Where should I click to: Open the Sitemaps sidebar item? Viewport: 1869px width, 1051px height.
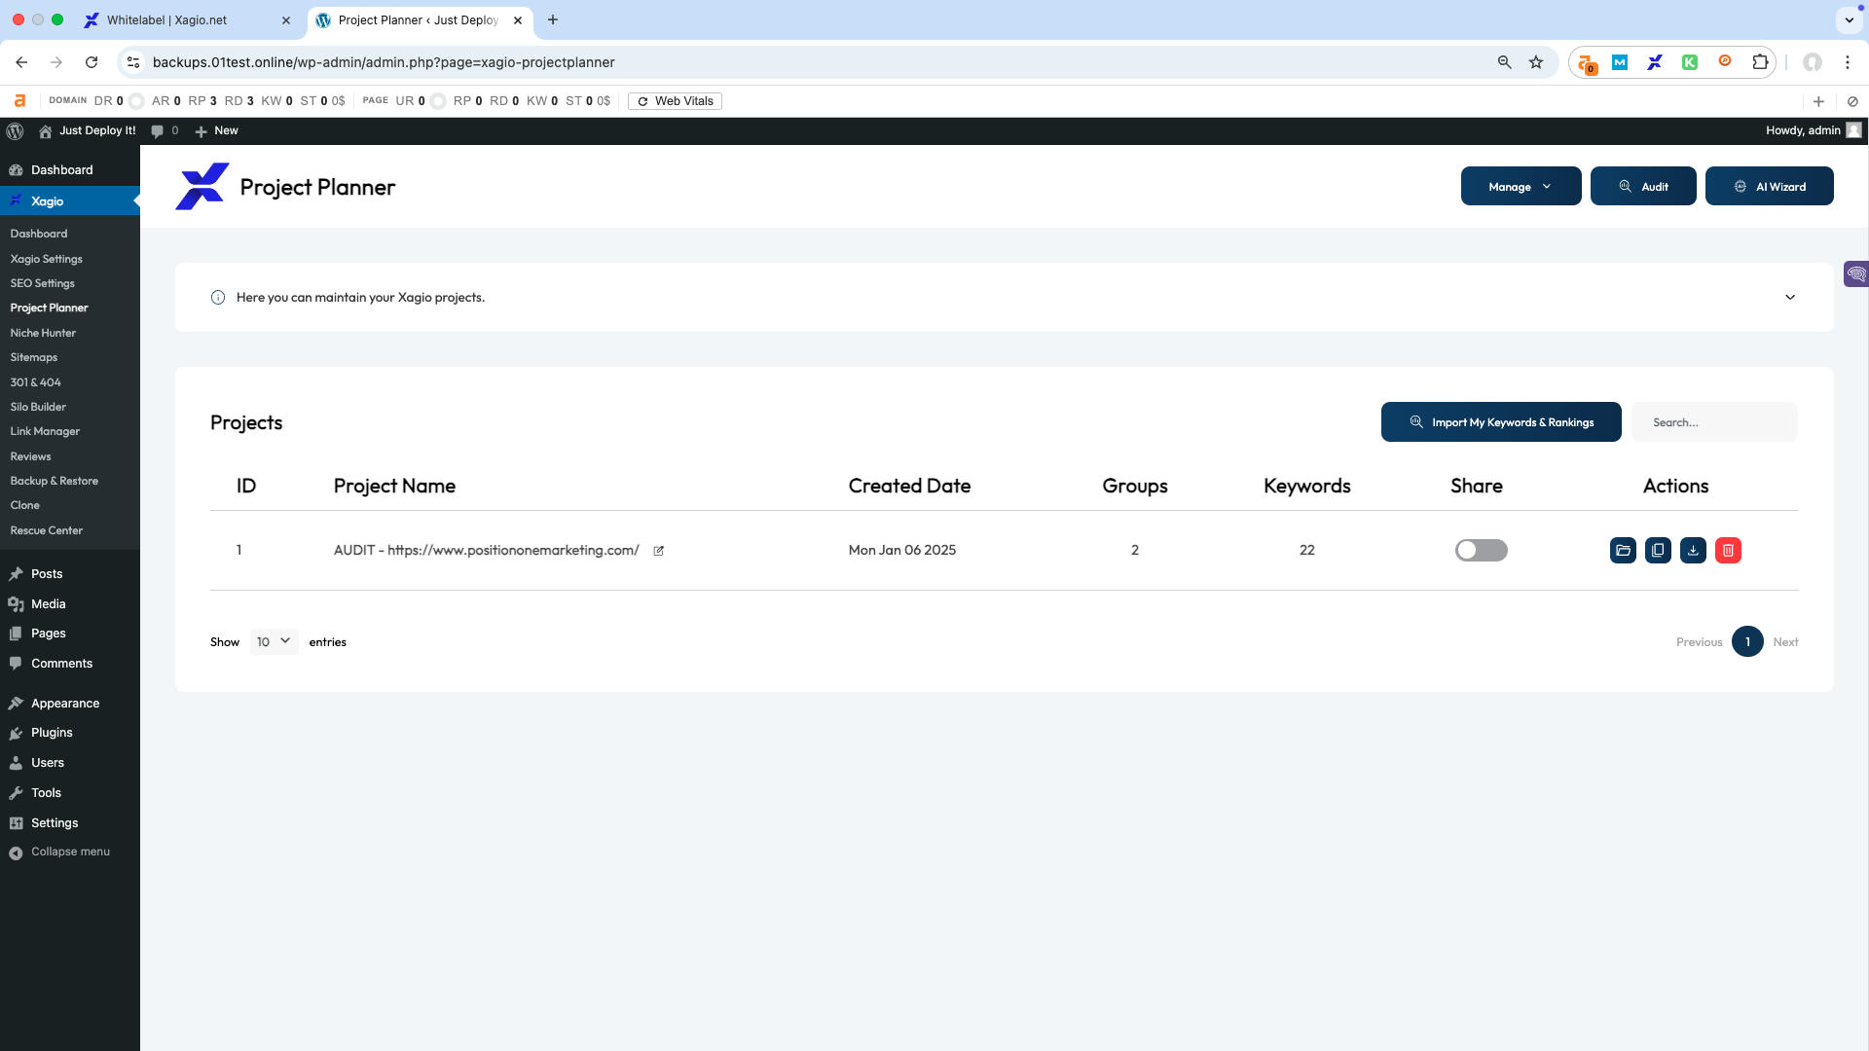point(34,357)
